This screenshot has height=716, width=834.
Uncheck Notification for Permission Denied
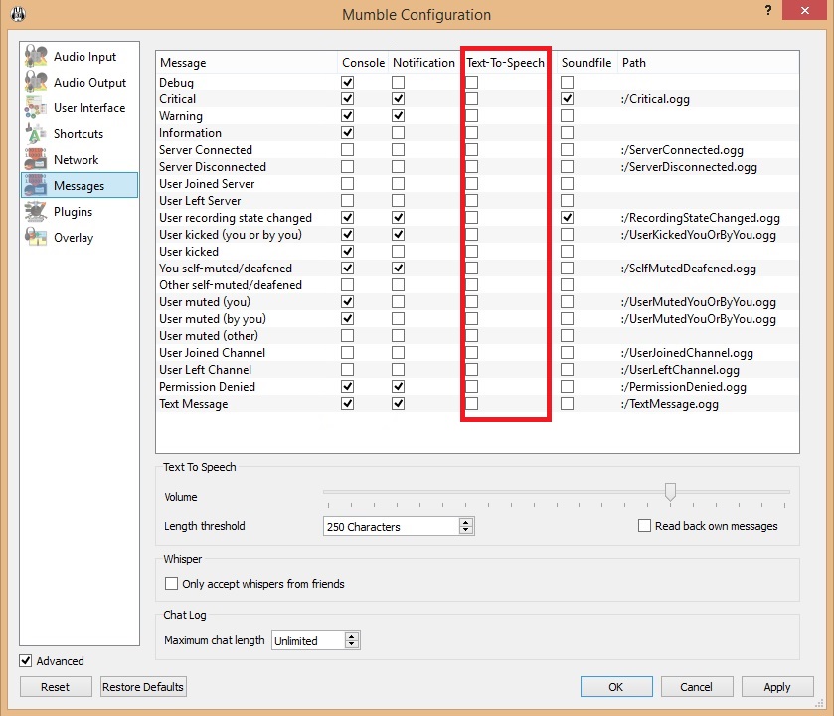click(398, 386)
